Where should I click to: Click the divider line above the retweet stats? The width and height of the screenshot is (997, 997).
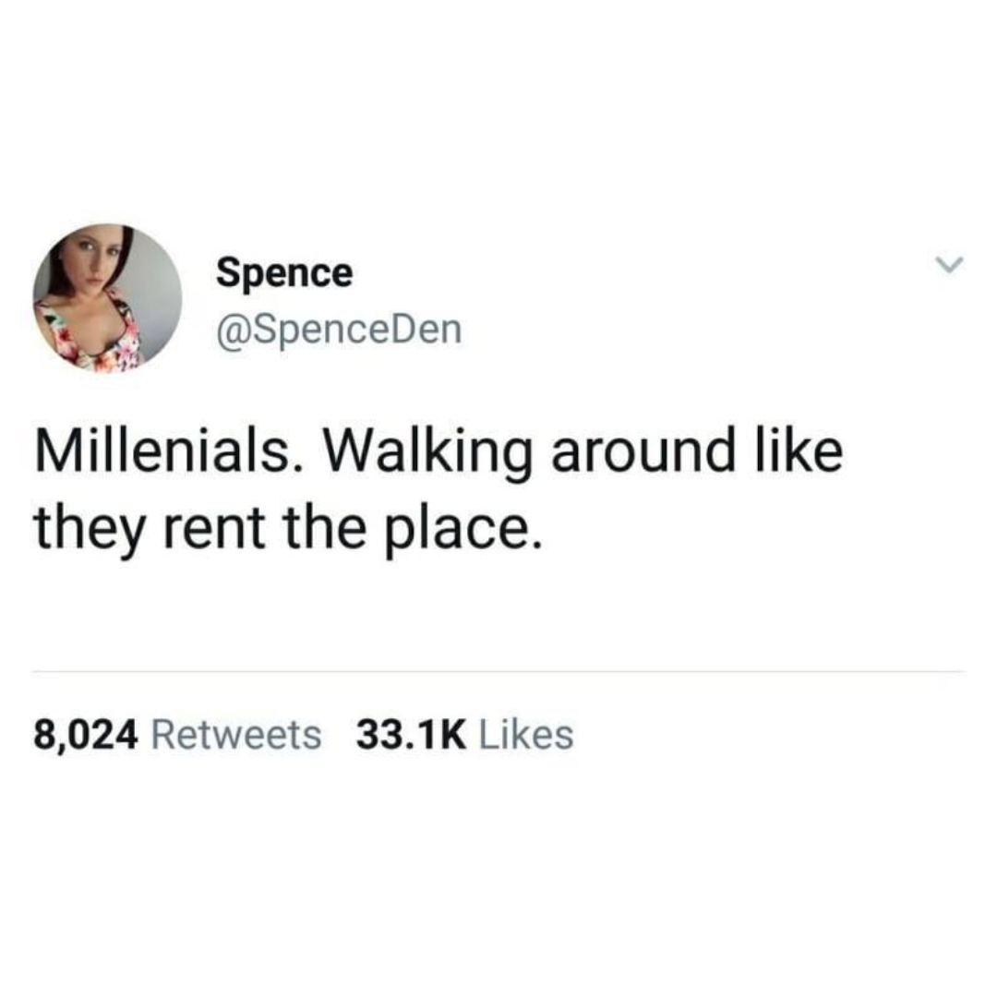[498, 671]
